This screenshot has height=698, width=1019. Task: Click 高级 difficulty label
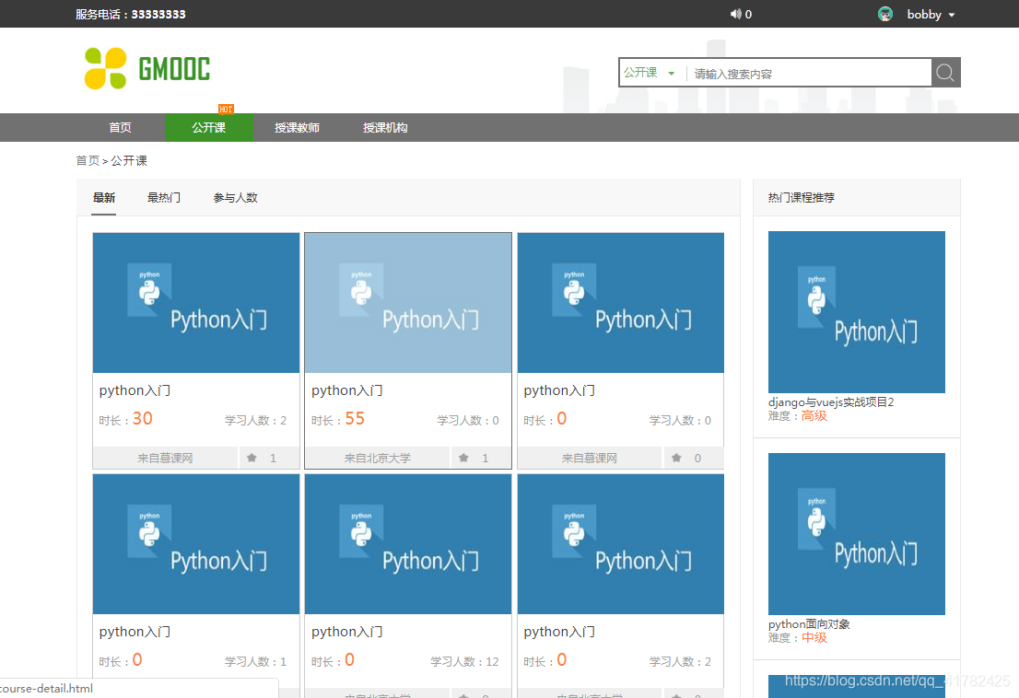pyautogui.click(x=814, y=415)
